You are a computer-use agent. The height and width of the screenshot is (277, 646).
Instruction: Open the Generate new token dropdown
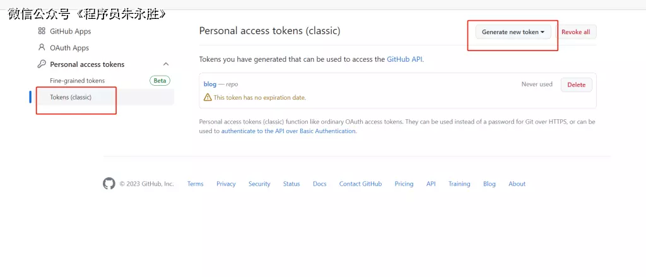513,32
